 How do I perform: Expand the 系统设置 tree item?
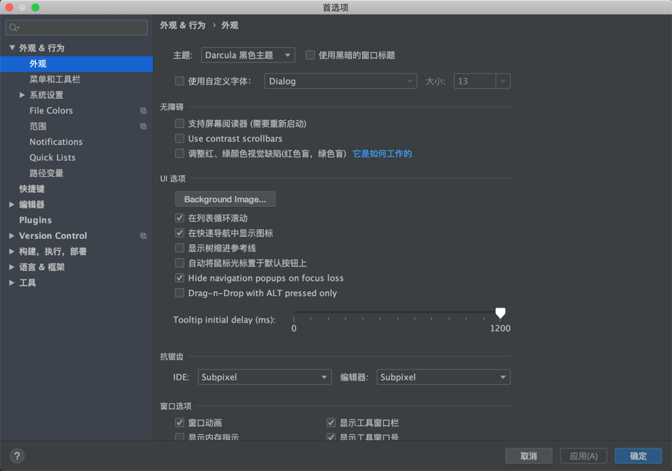pos(23,95)
